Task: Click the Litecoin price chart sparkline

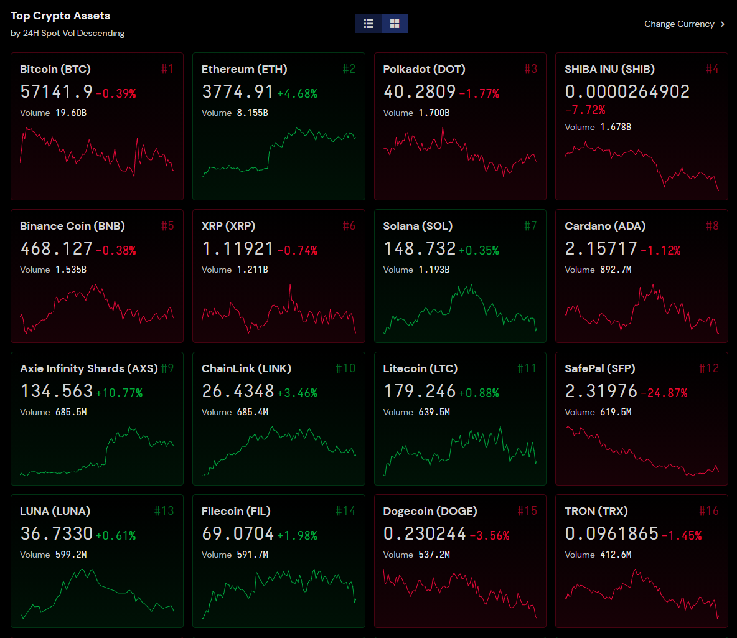Action: 460,451
